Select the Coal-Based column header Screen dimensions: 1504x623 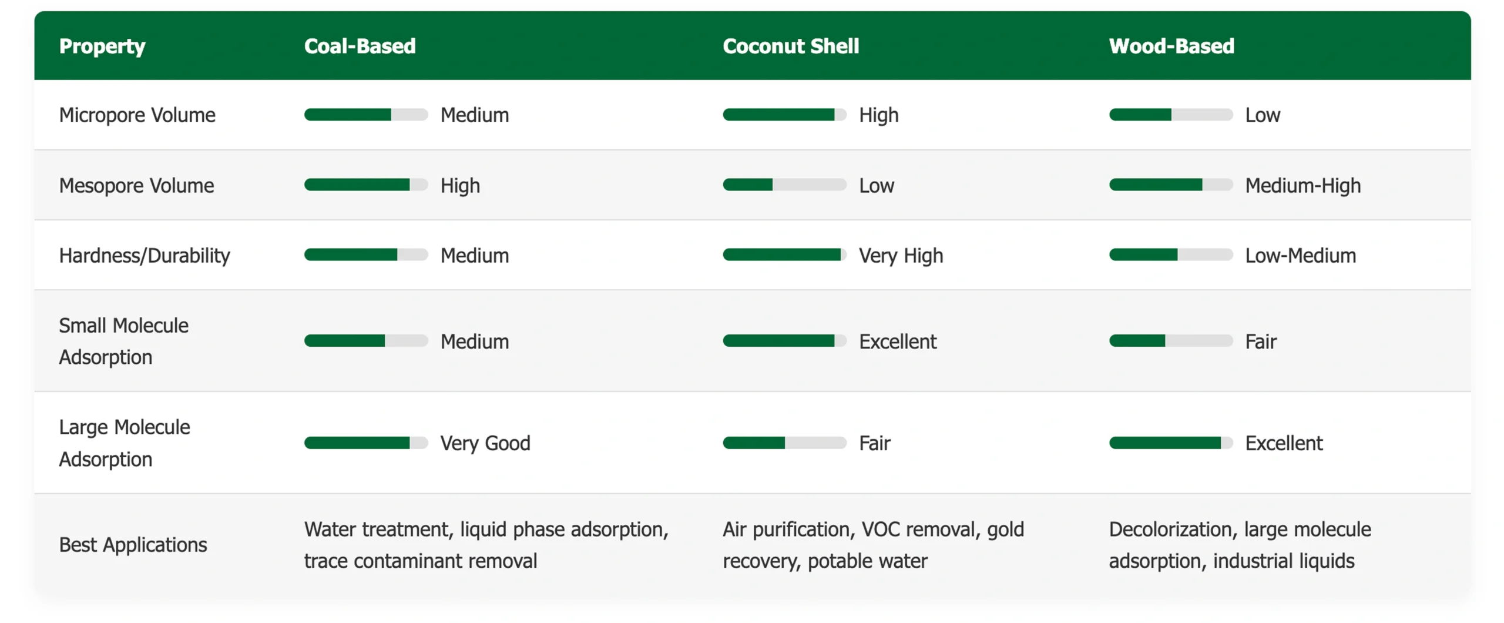tap(360, 46)
